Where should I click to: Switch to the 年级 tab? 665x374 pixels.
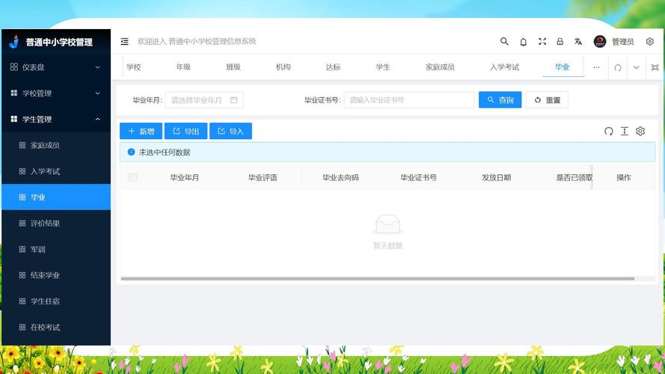tap(183, 67)
